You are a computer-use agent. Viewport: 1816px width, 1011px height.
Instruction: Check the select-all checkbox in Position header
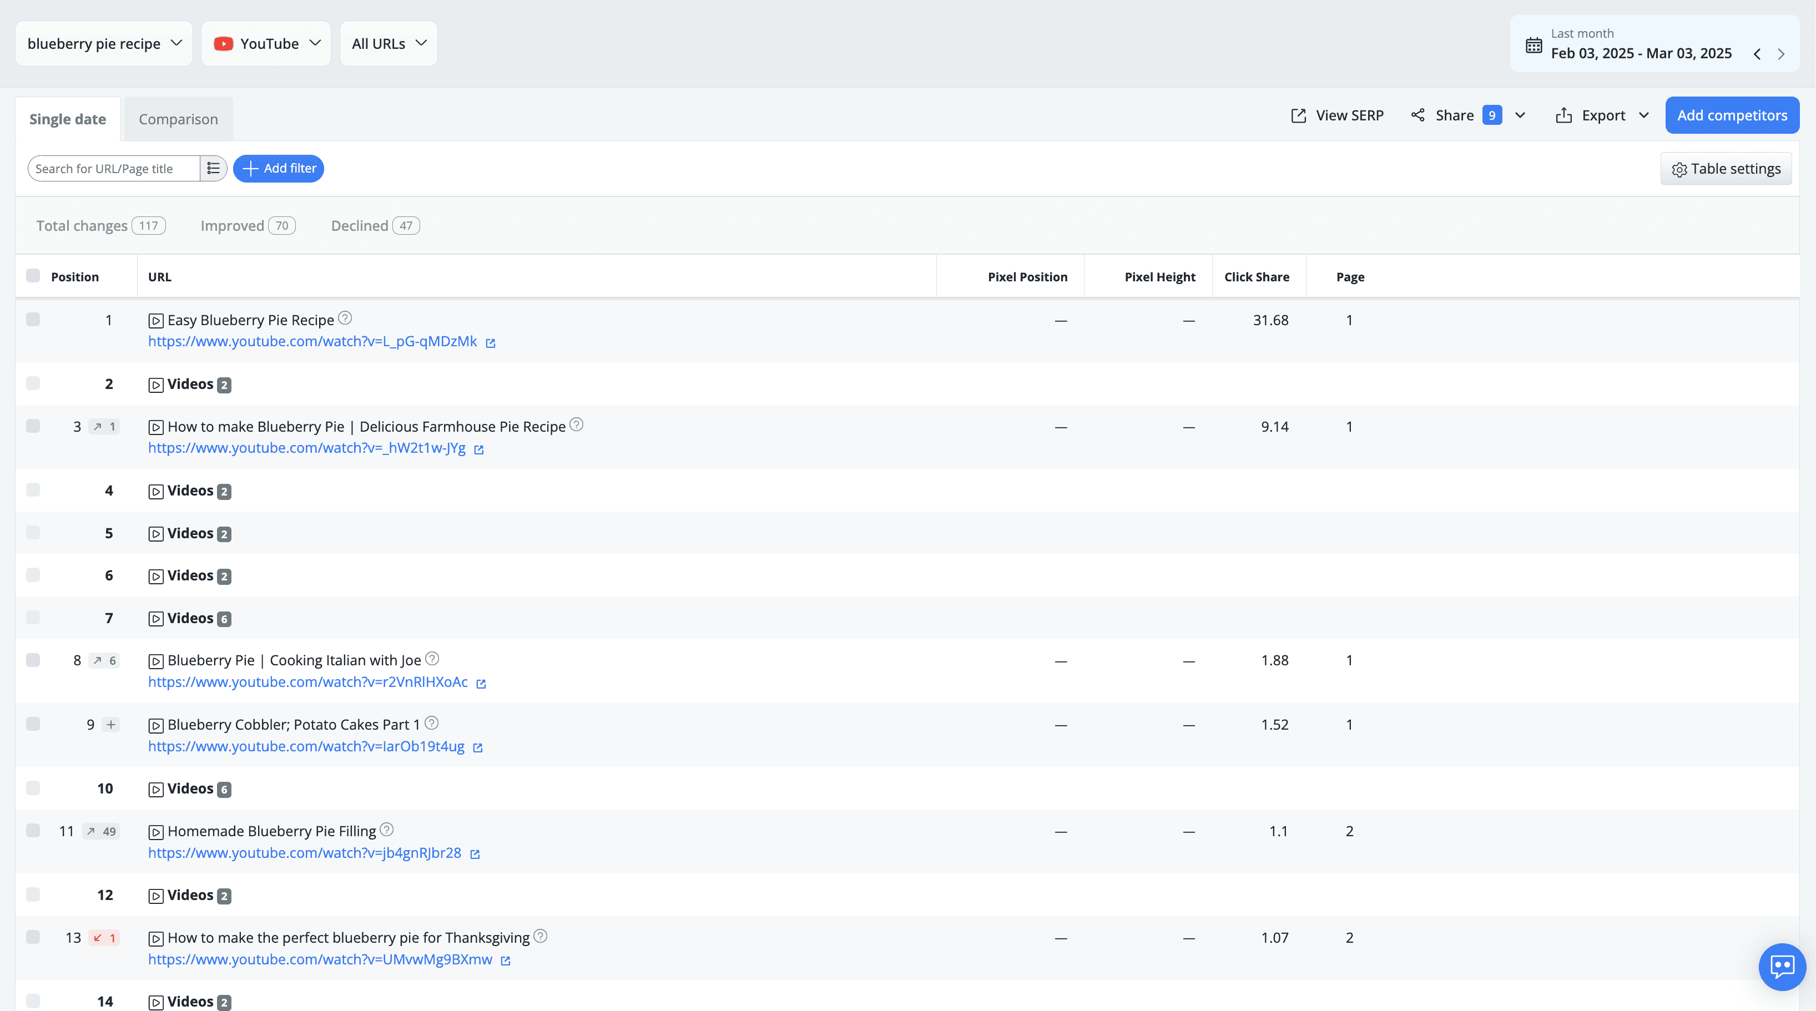tap(33, 276)
